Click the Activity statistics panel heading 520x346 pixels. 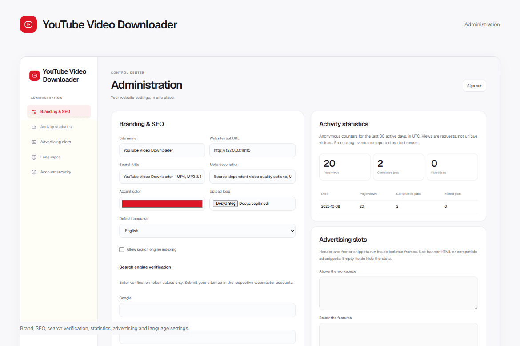(344, 124)
